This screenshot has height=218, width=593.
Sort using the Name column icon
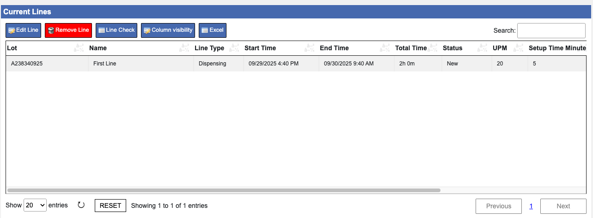click(185, 48)
